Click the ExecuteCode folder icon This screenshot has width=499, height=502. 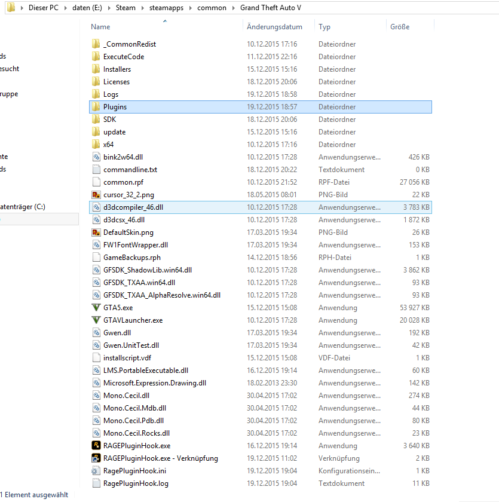point(96,56)
